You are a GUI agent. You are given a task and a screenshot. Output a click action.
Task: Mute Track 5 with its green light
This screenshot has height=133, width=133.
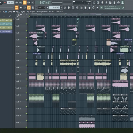[x=26, y=44]
